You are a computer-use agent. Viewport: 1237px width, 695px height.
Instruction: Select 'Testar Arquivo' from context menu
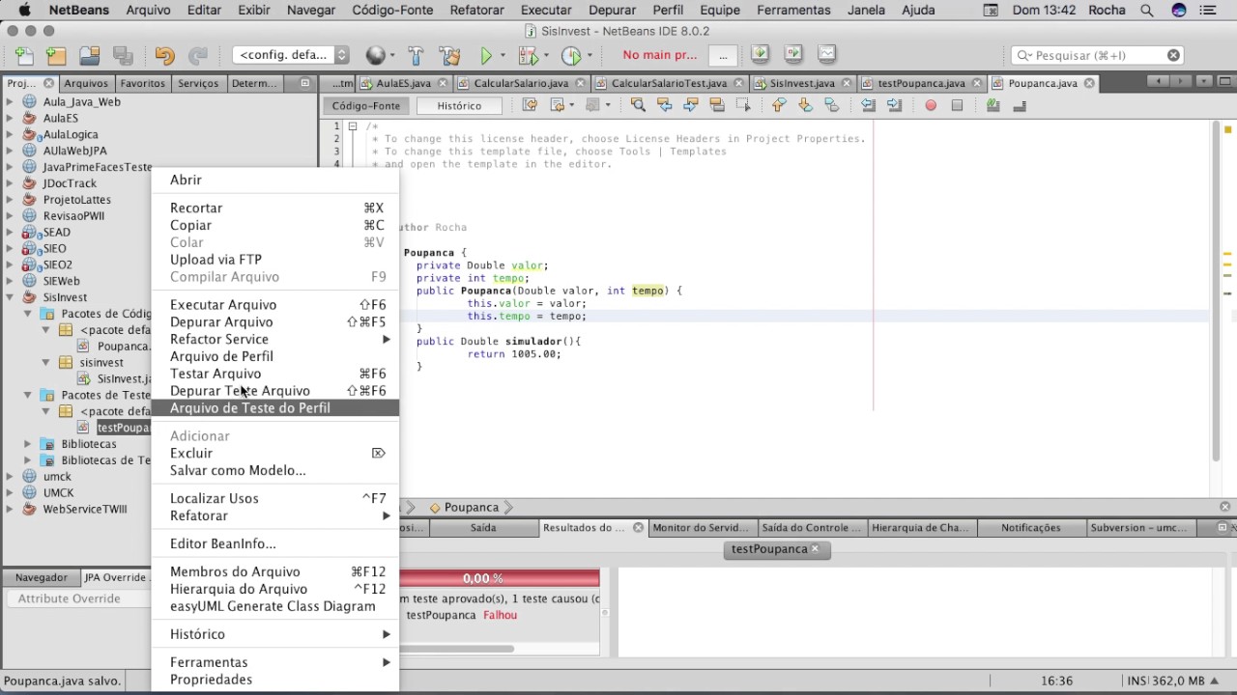pos(275,374)
